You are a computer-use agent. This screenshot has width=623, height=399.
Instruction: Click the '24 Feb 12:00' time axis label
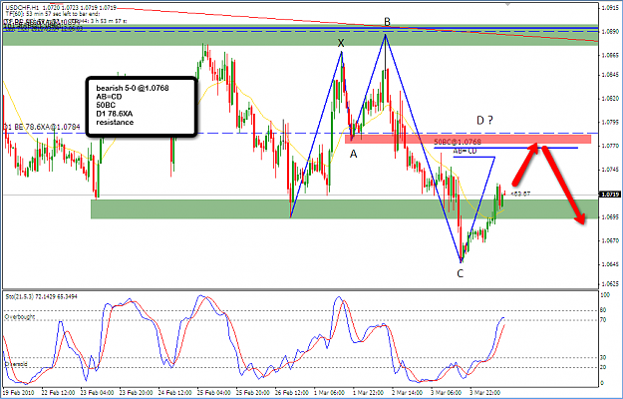173,392
